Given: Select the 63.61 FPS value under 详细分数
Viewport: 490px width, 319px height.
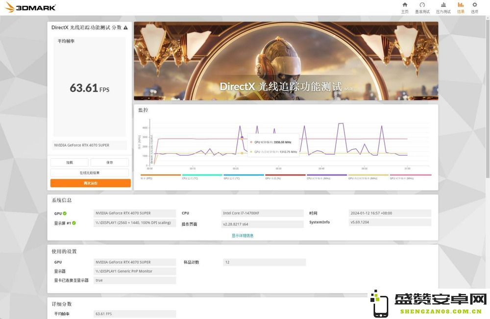Looking at the screenshot, I should 135,314.
